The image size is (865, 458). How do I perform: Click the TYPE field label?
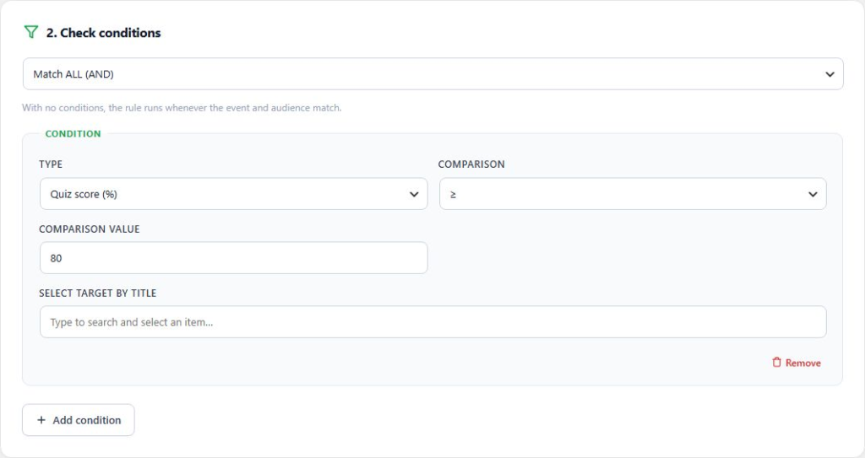pos(51,164)
